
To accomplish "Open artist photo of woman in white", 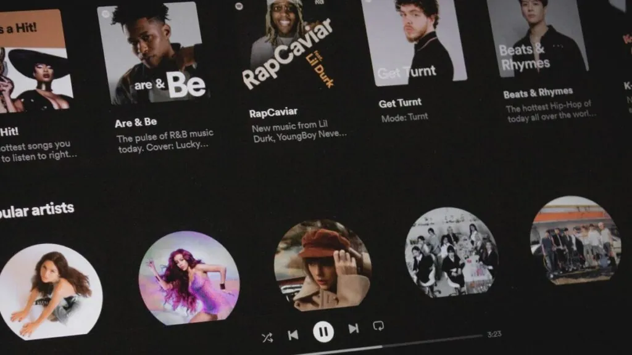I will point(51,292).
